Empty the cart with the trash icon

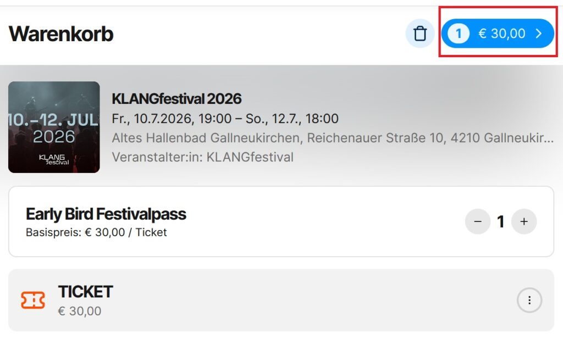(x=420, y=34)
